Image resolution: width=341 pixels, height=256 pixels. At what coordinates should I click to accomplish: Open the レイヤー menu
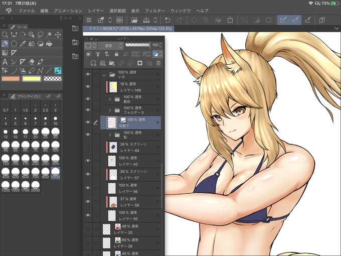click(x=96, y=11)
